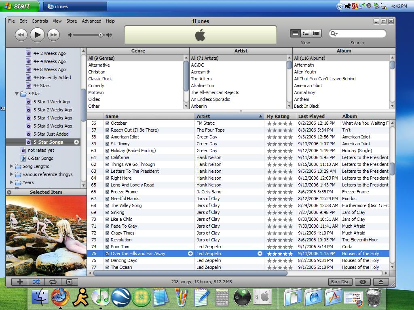This screenshot has height=310, width=414.
Task: Uncheck the Freeze Frame checkbox
Action: click(x=108, y=192)
